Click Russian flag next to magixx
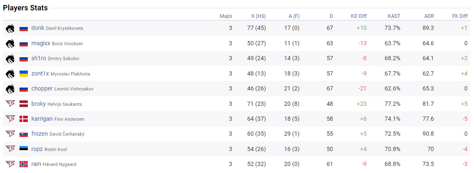Image resolution: width=474 pixels, height=173 pixels. pyautogui.click(x=24, y=44)
